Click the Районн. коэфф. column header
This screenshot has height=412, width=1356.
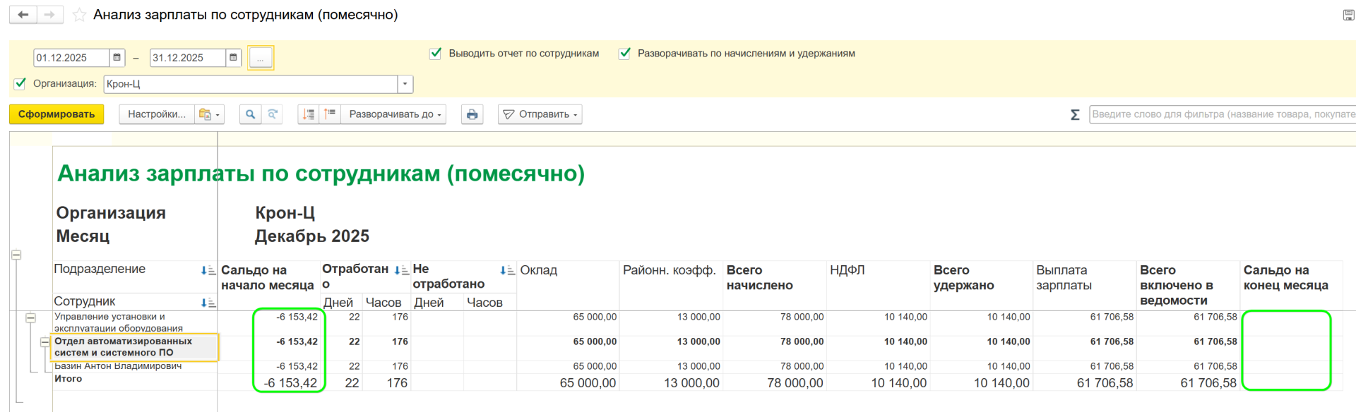[x=669, y=270]
